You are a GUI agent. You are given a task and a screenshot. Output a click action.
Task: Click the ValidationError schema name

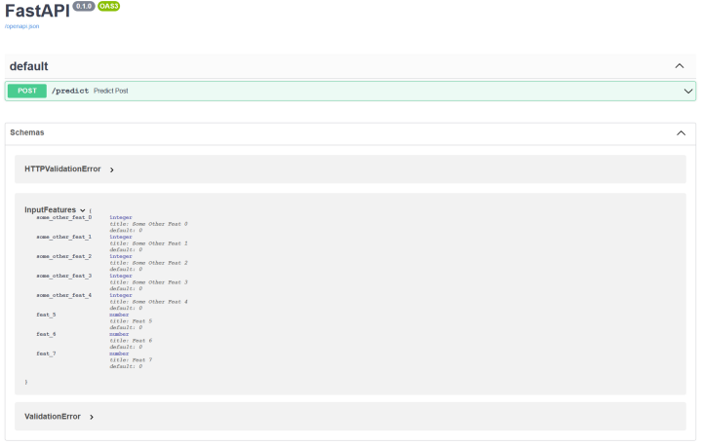53,417
